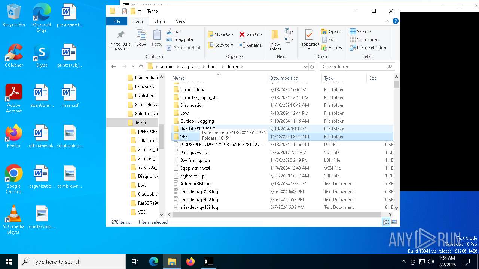Click the Rename button
Viewport: 479px width, 269px height.
click(250, 45)
